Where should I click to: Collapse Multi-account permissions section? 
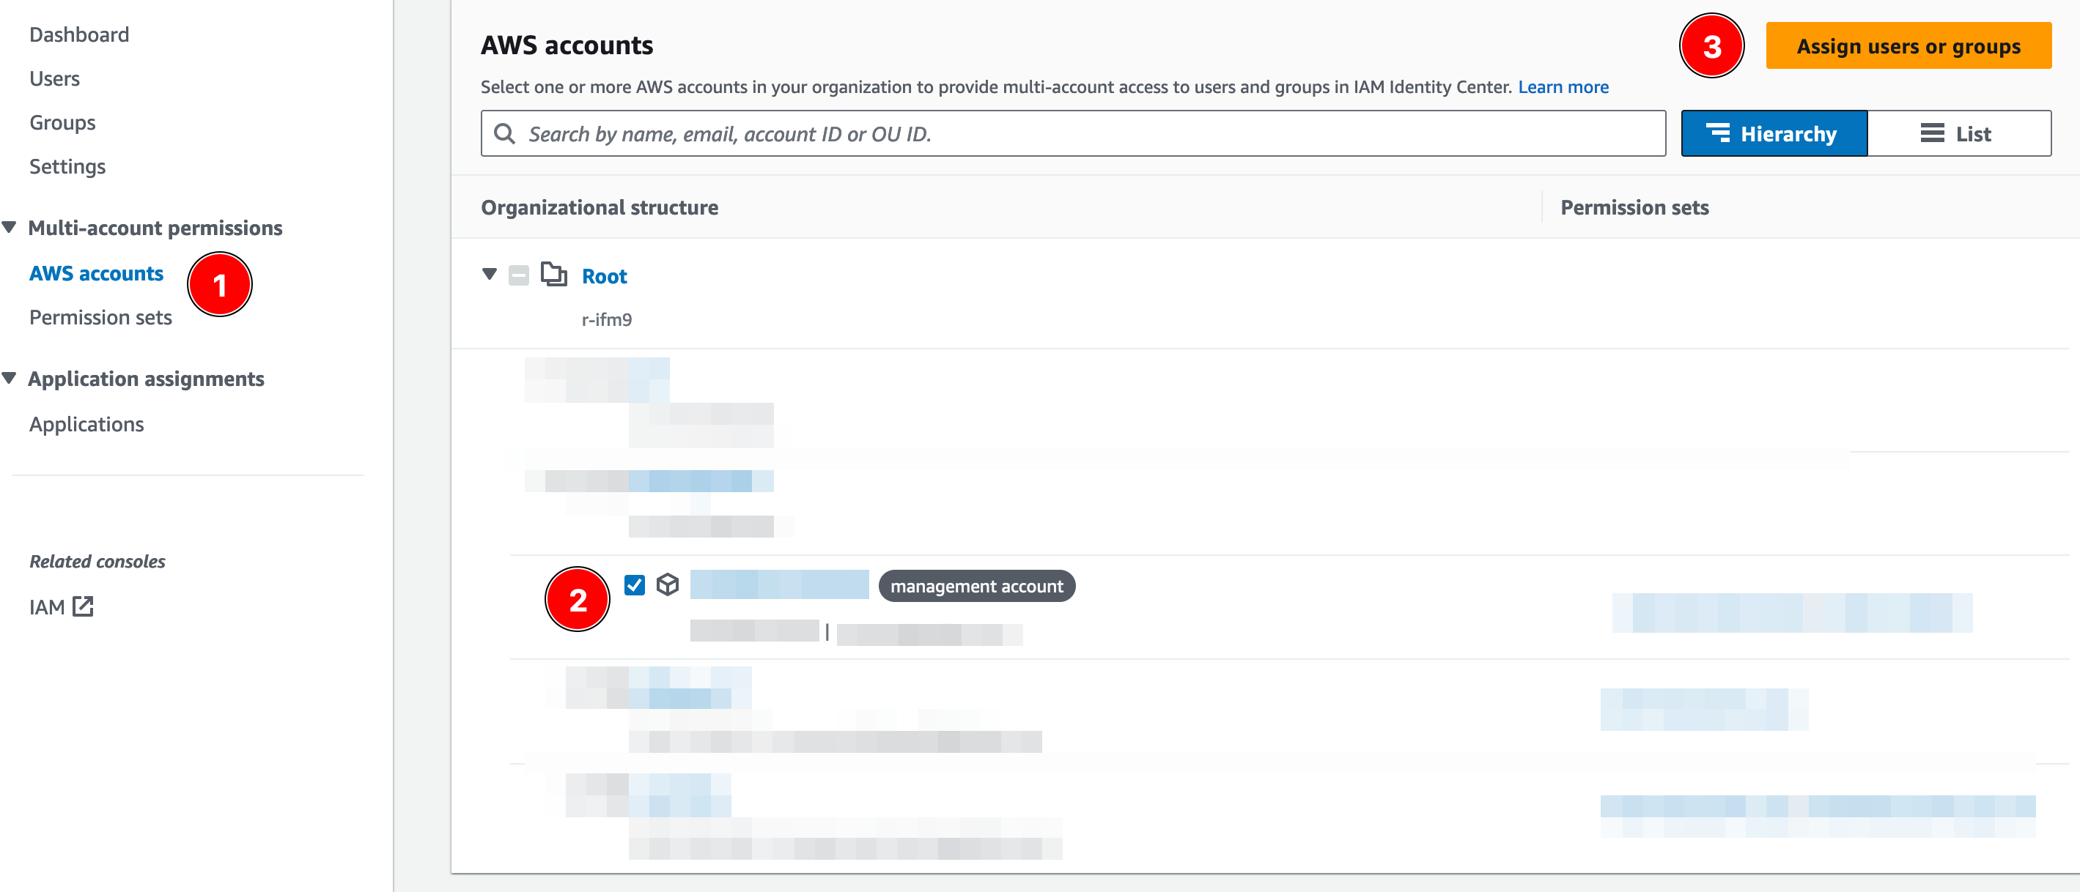tap(10, 228)
